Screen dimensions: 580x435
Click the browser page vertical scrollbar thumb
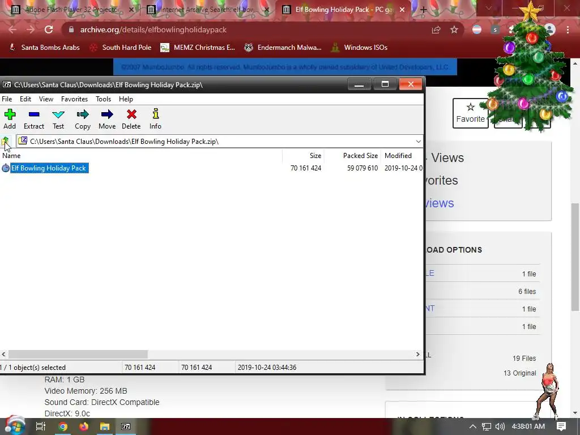(x=575, y=257)
